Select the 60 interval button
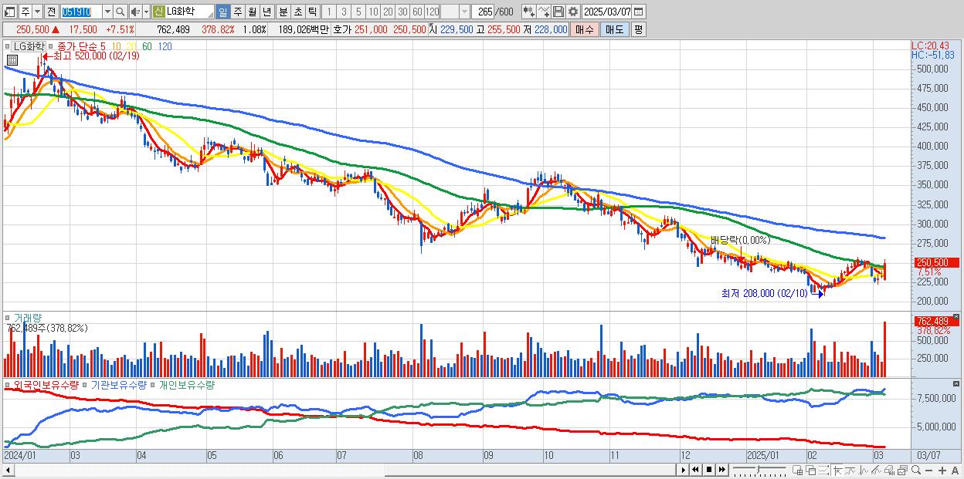 pyautogui.click(x=417, y=12)
